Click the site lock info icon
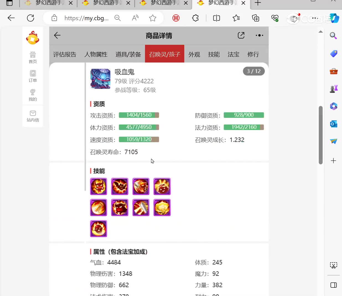342x296 pixels. click(x=54, y=18)
